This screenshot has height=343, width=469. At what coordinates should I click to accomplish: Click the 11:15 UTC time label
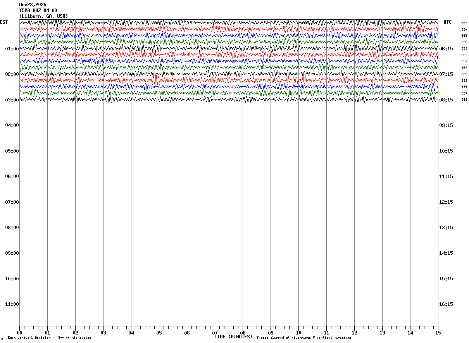(446, 177)
